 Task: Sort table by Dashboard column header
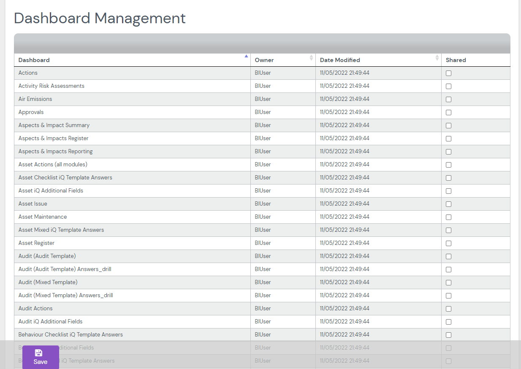click(x=34, y=60)
